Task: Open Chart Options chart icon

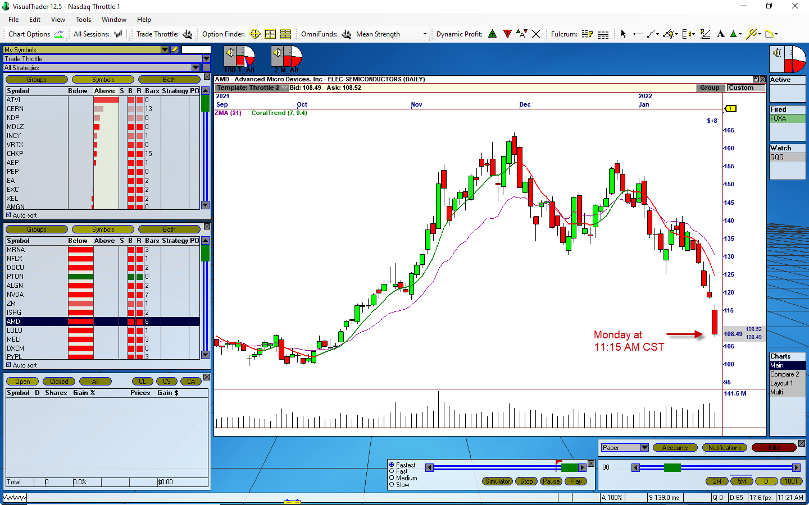Action: point(59,34)
